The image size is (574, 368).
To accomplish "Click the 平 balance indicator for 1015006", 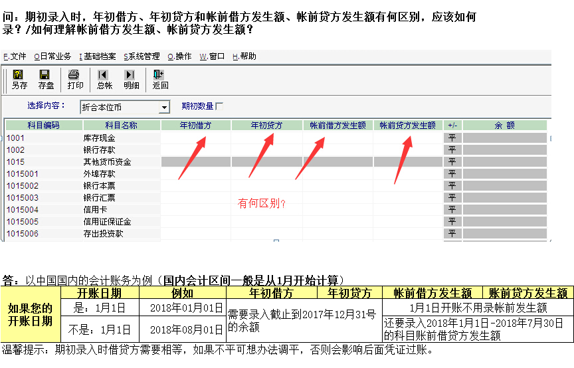I will coord(452,234).
